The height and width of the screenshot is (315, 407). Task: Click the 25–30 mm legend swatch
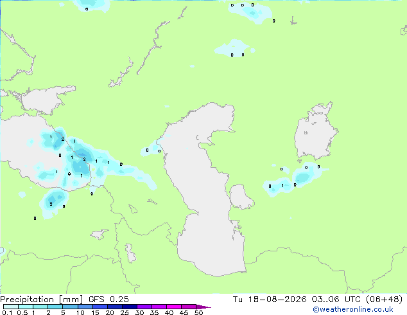click(129, 307)
